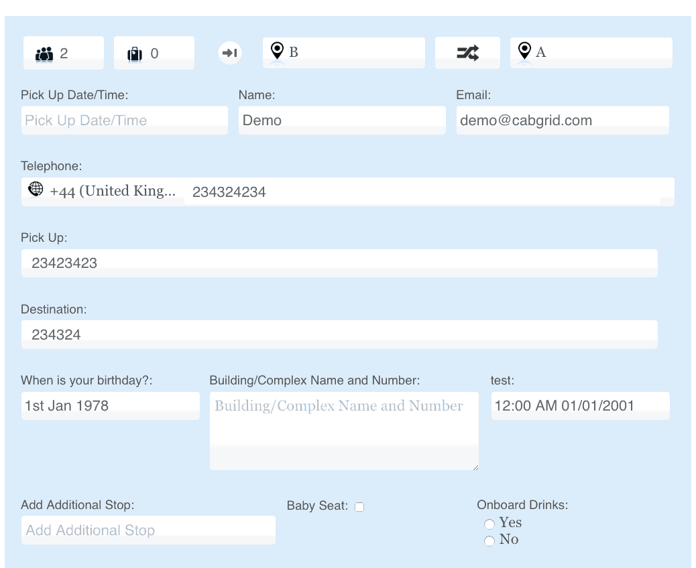Screen dimensions: 696x568
Task: Click the Add Additional Stop label
Action: point(78,505)
